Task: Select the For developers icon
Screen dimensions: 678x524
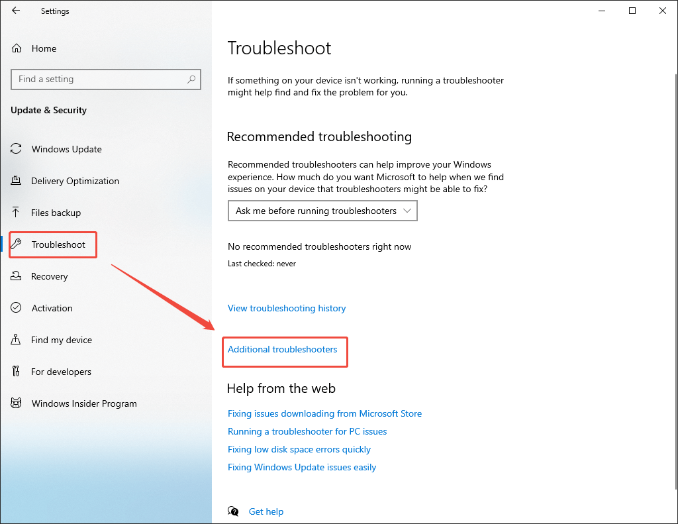Action: pos(15,372)
